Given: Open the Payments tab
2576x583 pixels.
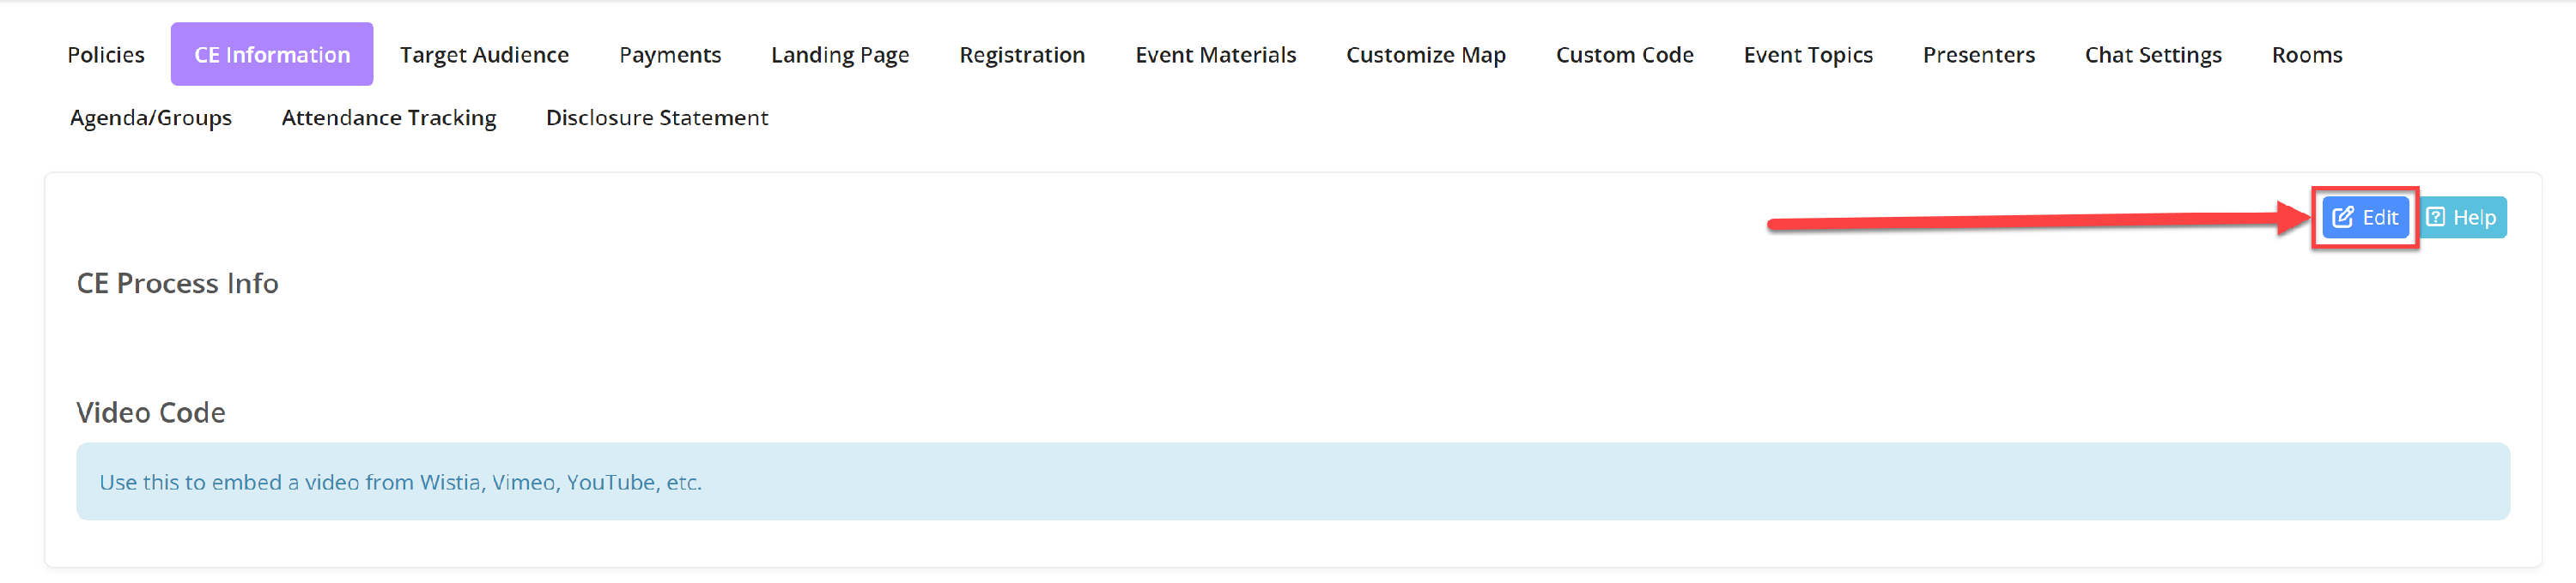Looking at the screenshot, I should (x=670, y=55).
